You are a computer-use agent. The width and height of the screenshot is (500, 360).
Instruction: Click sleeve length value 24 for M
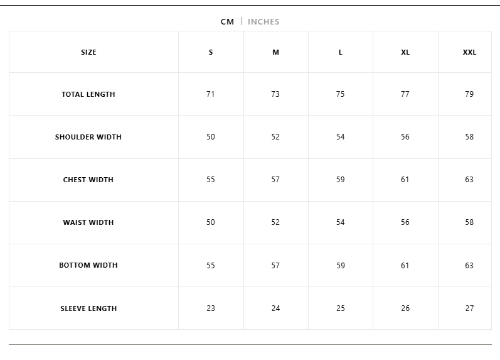point(275,308)
